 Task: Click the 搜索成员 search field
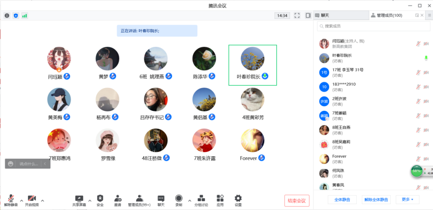[373, 26]
